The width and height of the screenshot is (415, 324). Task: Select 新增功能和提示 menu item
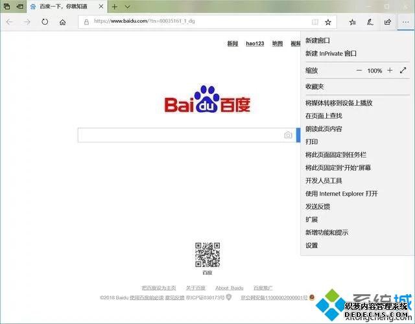coord(327,233)
